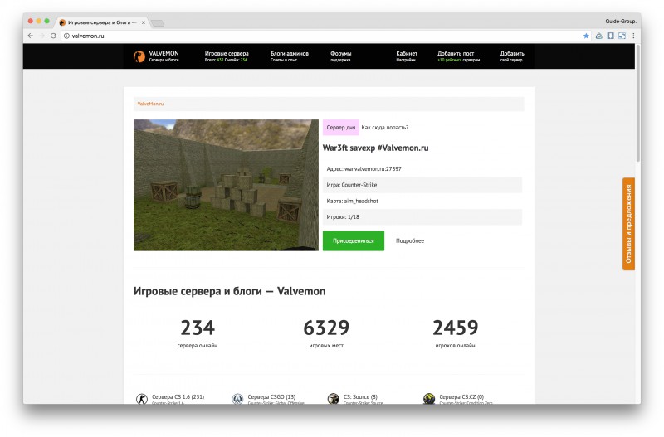Open Как сюда попасть? link
The image size is (664, 437).
pos(385,128)
